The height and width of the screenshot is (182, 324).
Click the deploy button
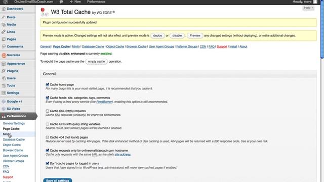click(157, 36)
